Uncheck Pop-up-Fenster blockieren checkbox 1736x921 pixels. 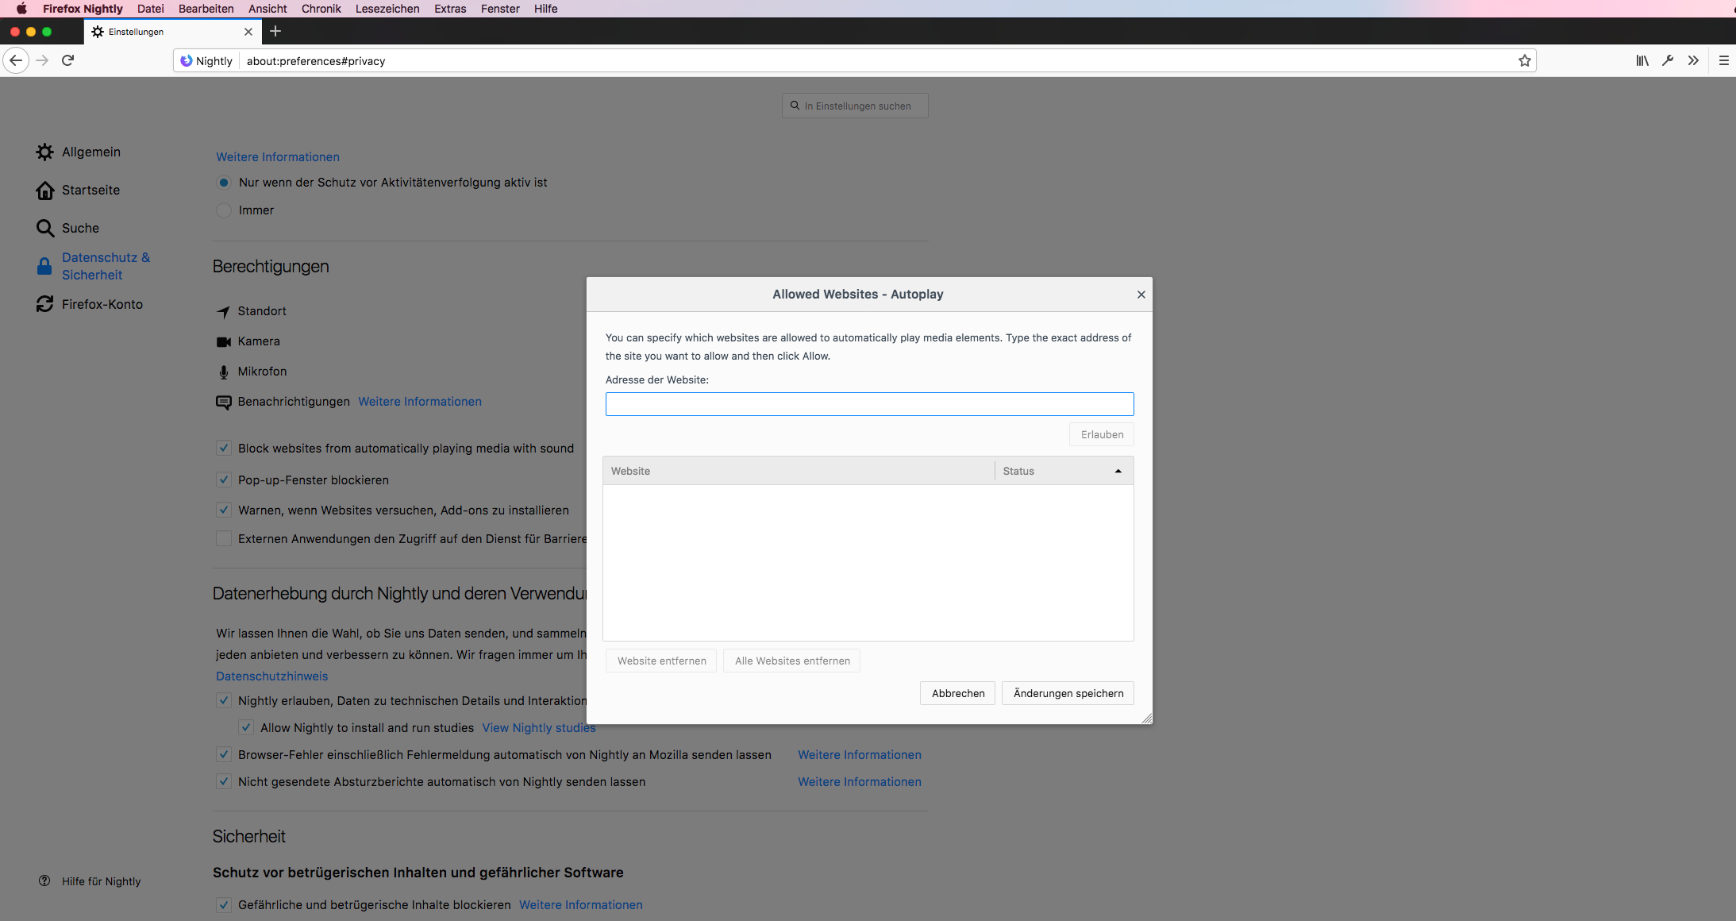pyautogui.click(x=224, y=480)
